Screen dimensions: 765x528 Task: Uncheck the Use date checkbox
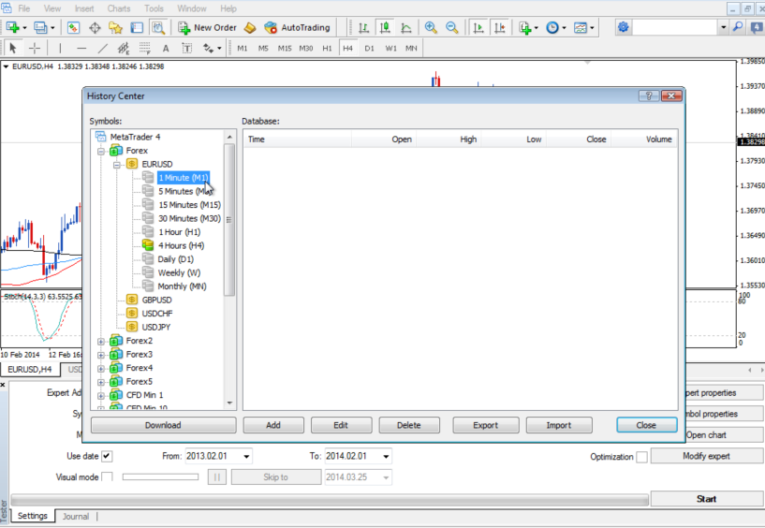pos(107,456)
